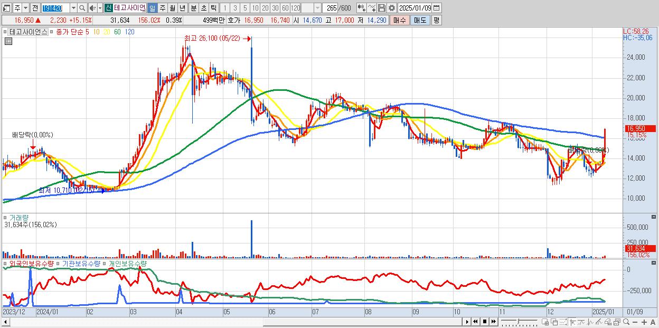Screen dimensions: 659x328
Task: Switch to the 틱 tick chart period
Action: [213, 8]
